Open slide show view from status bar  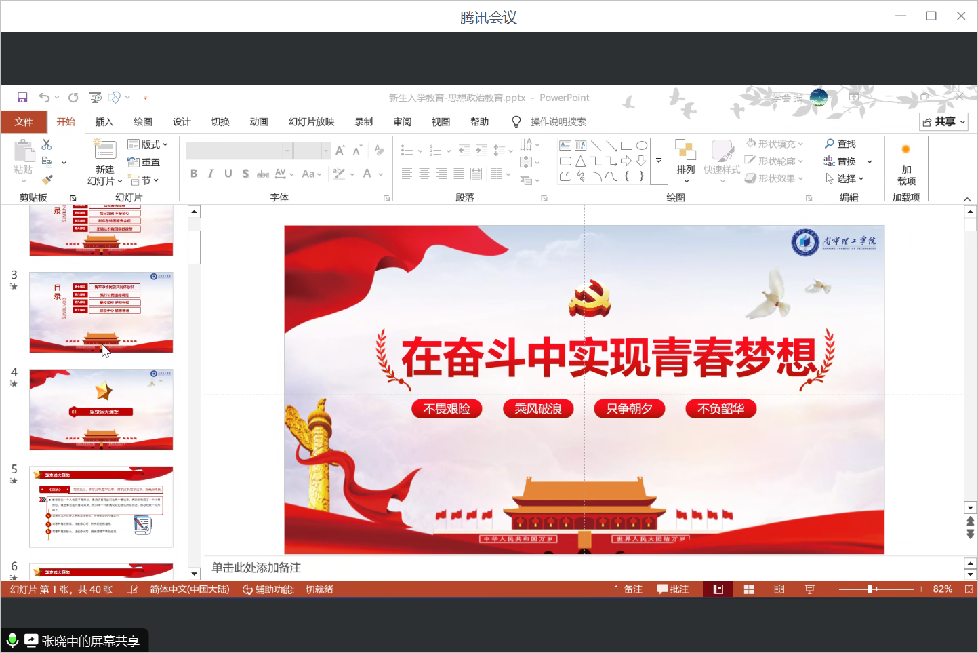[x=809, y=589]
